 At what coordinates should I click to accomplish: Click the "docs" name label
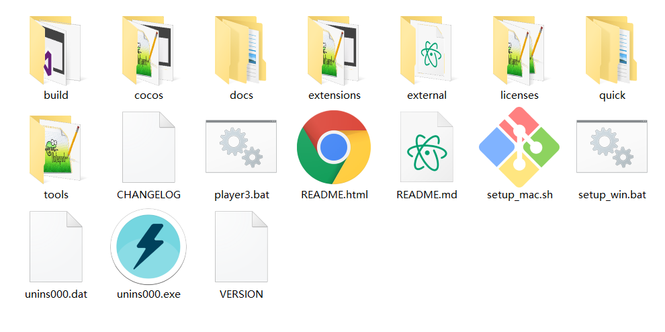click(x=241, y=95)
